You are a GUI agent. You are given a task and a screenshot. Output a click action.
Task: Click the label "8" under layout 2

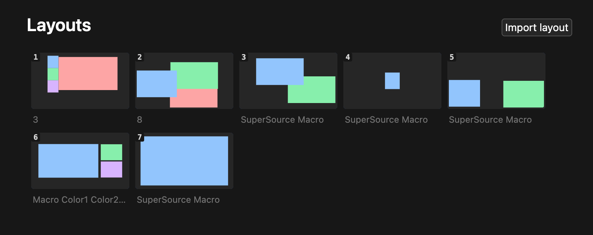coord(140,120)
